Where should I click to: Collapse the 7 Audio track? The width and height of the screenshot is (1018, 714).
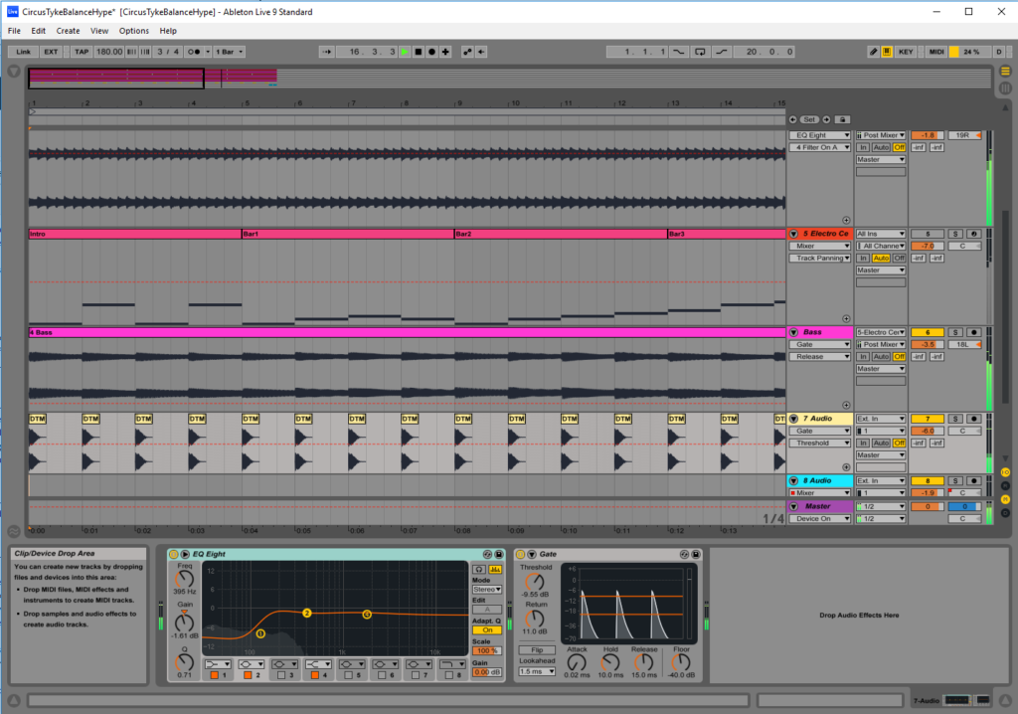click(x=793, y=419)
